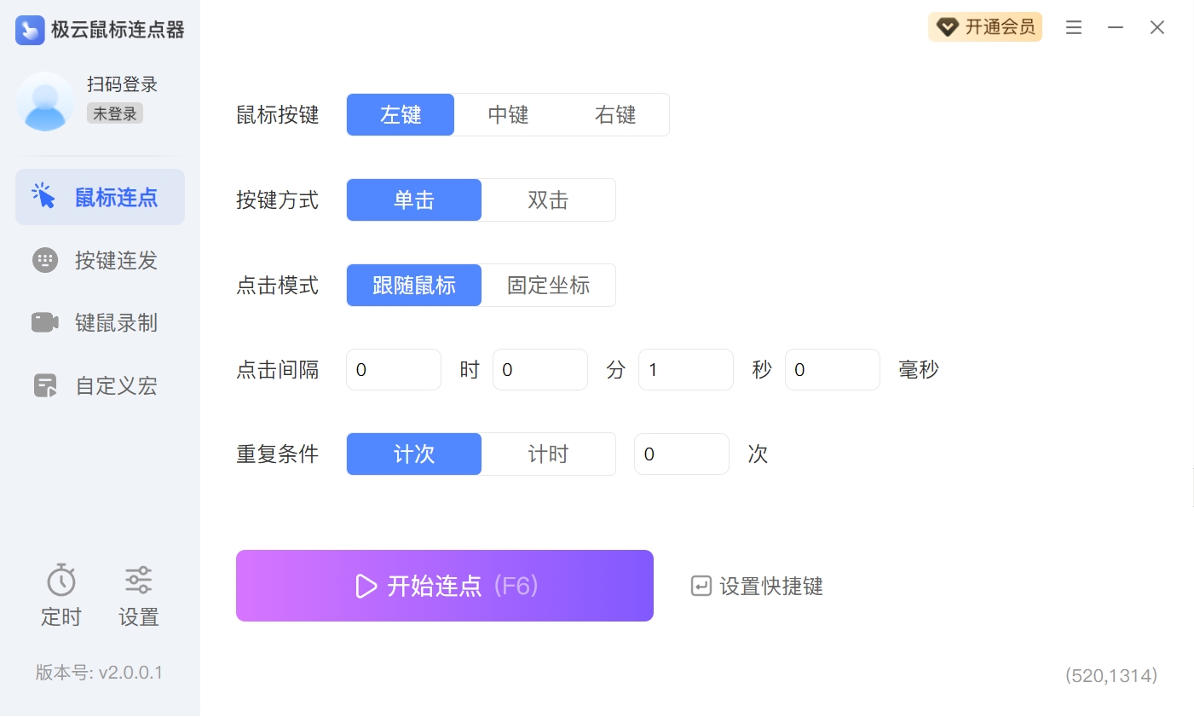Click the 开通会员 membership button

[x=985, y=27]
